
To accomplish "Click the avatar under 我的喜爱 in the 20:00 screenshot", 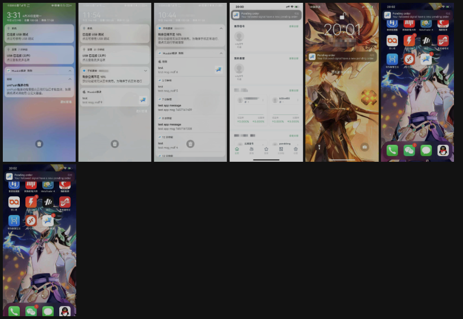I will [x=239, y=68].
